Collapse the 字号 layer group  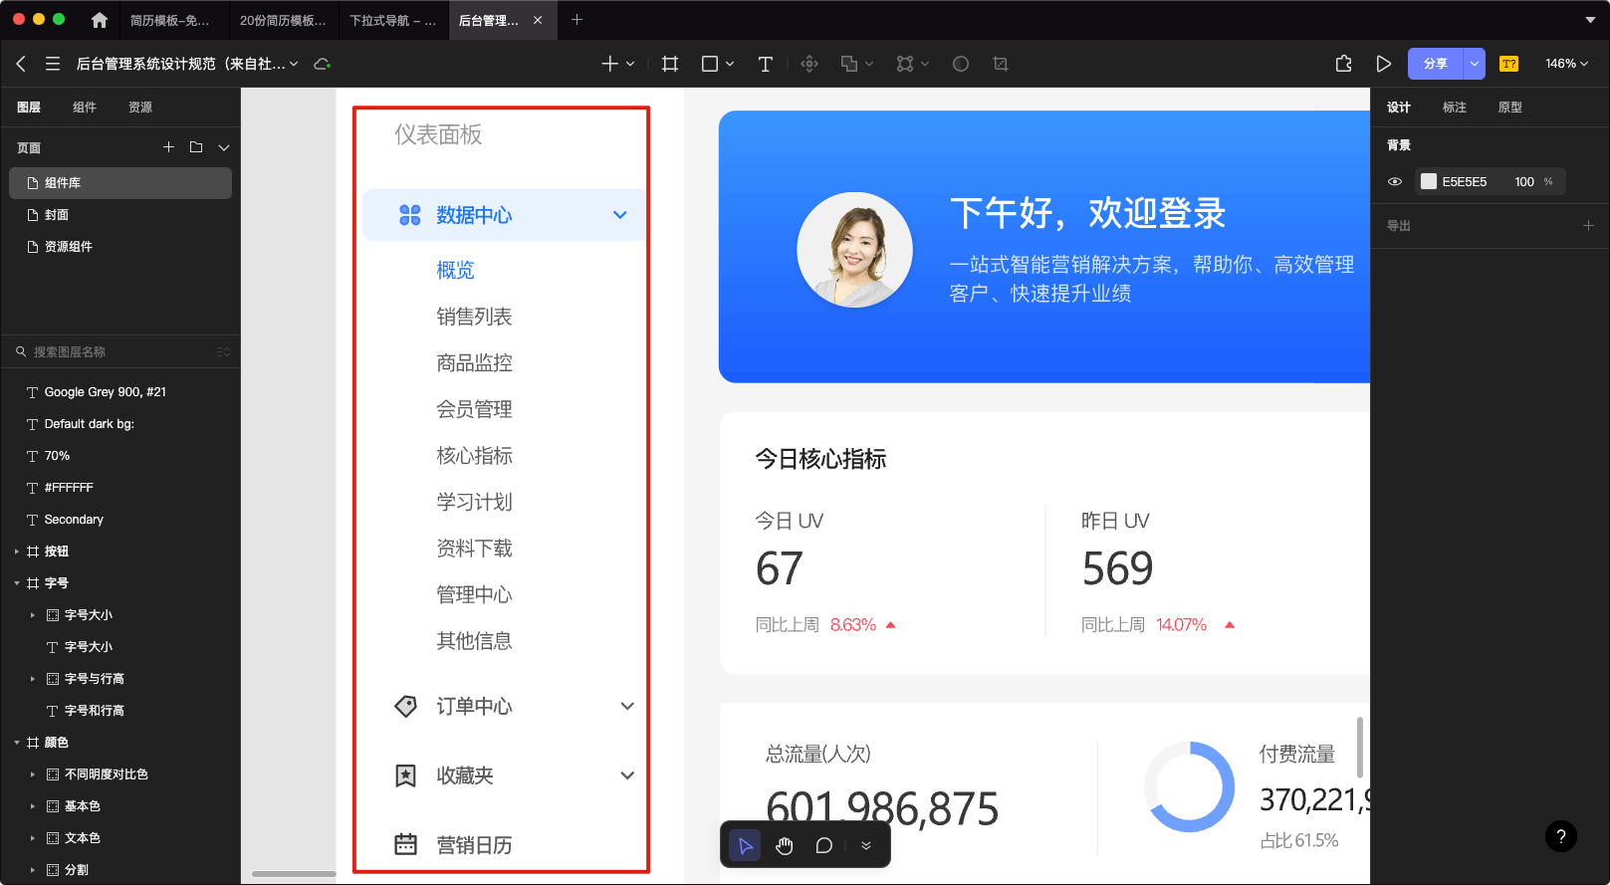click(17, 583)
